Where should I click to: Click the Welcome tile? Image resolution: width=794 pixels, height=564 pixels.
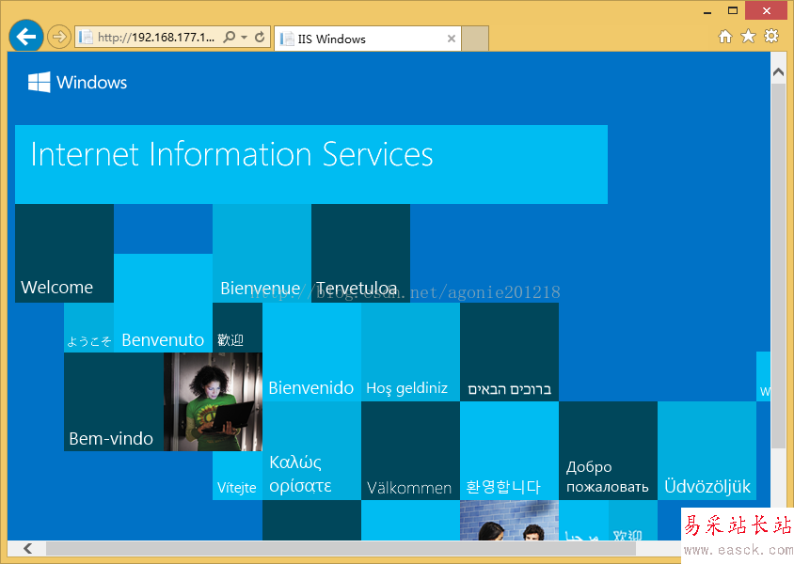tap(64, 254)
